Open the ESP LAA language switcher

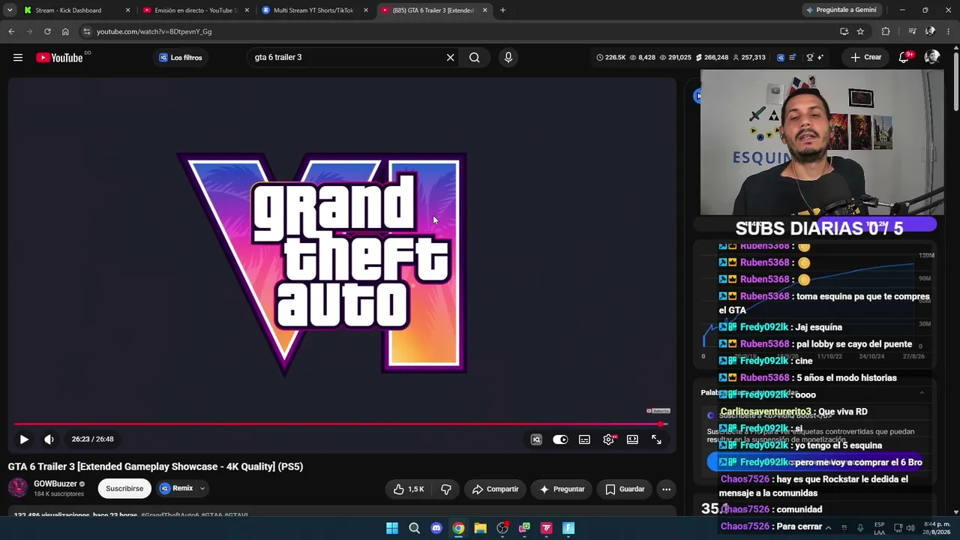[879, 528]
